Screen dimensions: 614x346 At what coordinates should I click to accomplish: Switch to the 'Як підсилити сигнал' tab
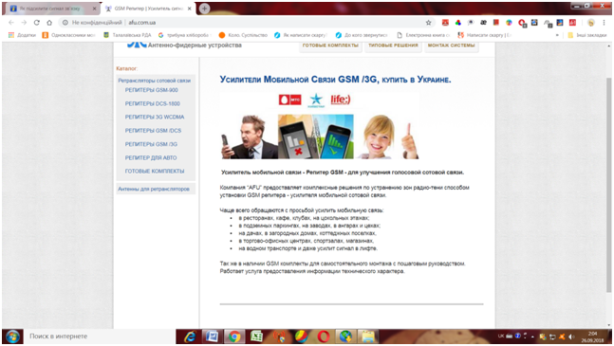pyautogui.click(x=50, y=9)
